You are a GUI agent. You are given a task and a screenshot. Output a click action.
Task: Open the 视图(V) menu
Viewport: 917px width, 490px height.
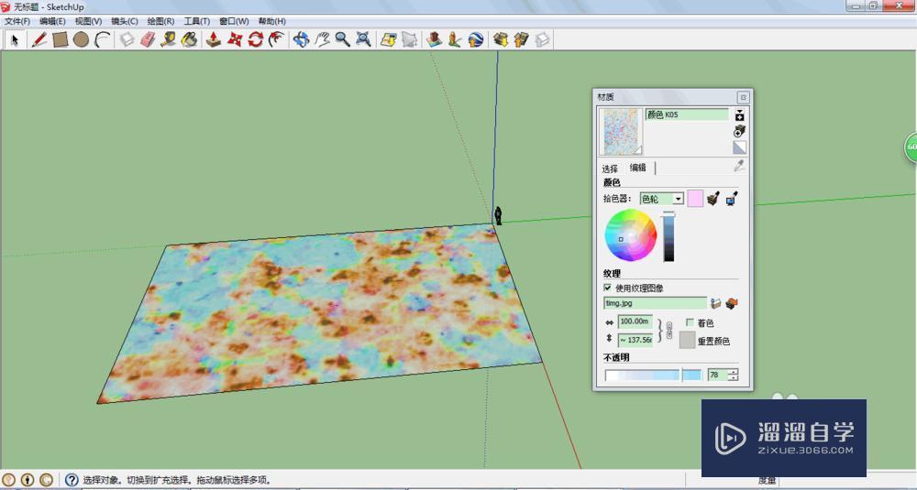(x=88, y=21)
